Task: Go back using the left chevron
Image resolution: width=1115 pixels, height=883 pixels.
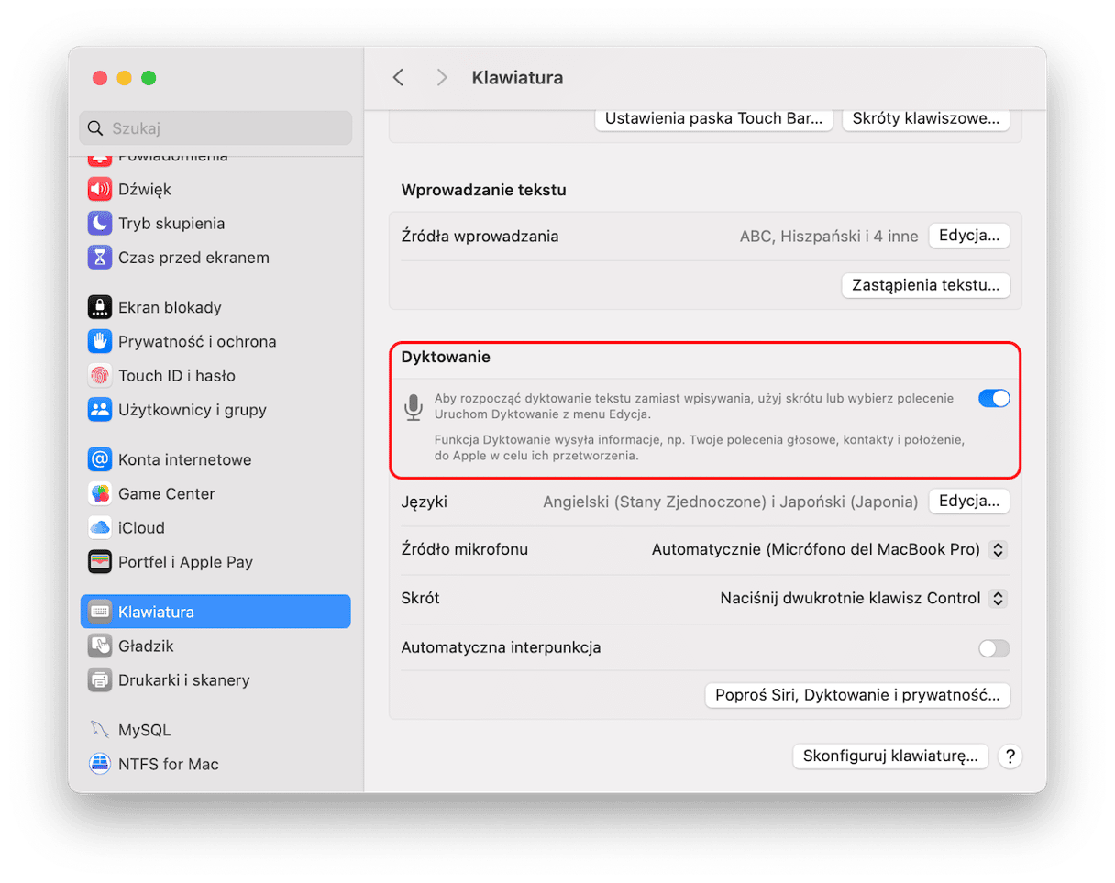Action: coord(398,78)
